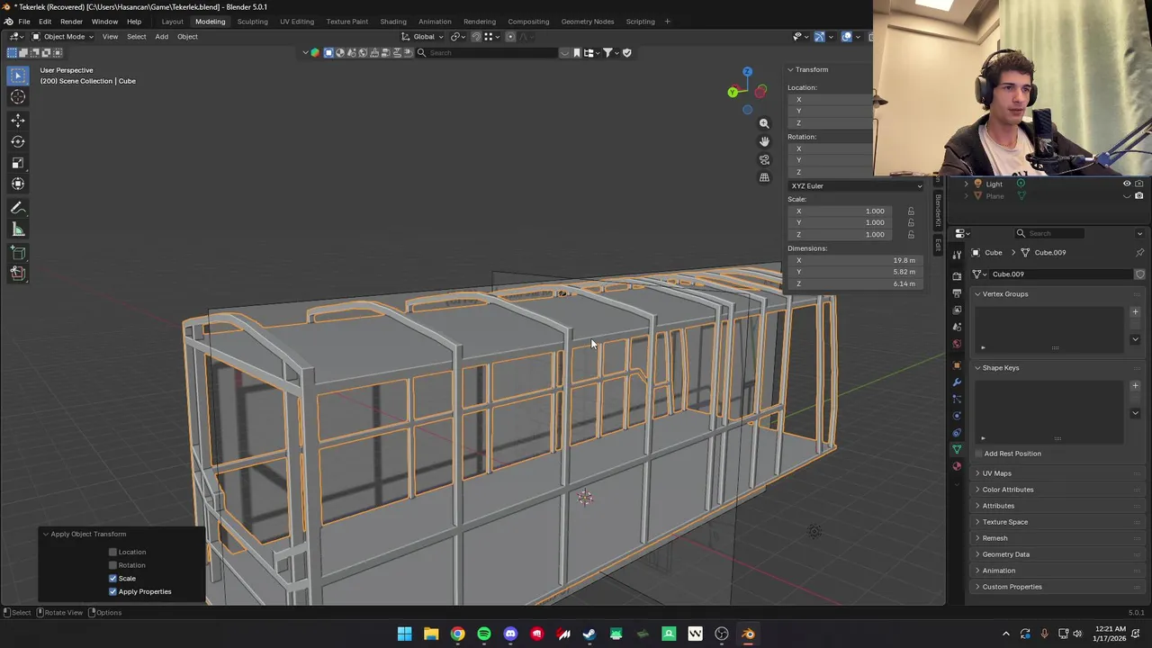The image size is (1152, 648).
Task: Pick the Measure ruler tool
Action: click(x=18, y=229)
